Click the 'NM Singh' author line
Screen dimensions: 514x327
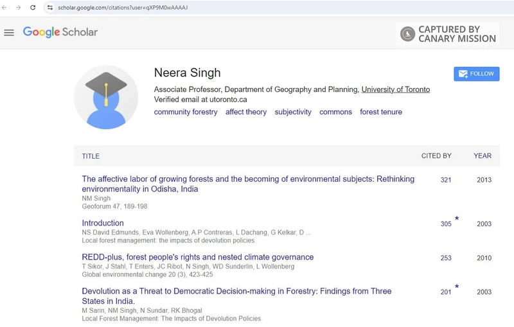[x=96, y=199]
